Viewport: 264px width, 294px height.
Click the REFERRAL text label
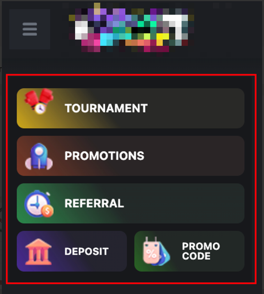click(94, 203)
